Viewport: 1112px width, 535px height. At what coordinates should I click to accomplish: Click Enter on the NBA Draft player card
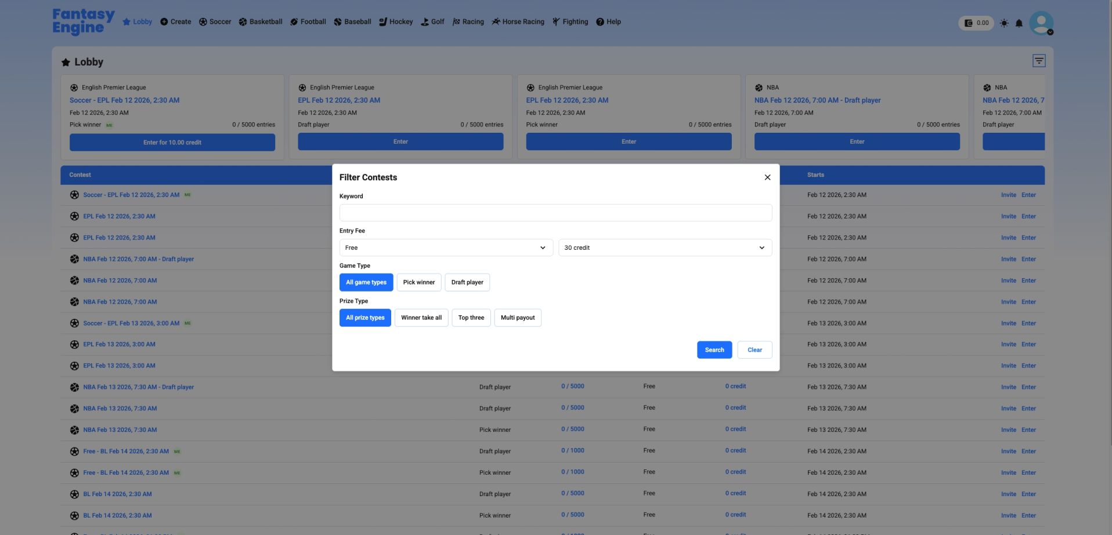(x=857, y=142)
